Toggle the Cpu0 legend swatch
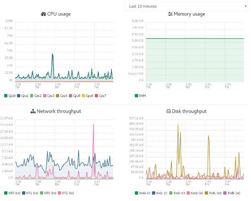Image resolution: width=251 pixels, height=201 pixels. tap(6, 96)
